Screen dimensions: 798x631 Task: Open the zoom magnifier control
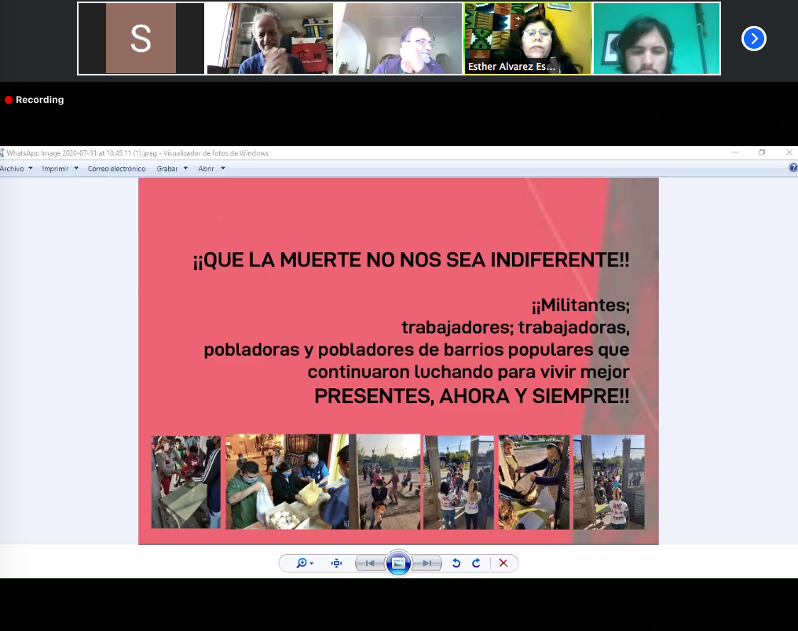point(302,563)
